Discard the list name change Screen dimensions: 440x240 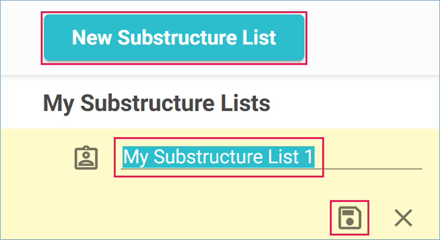[403, 218]
